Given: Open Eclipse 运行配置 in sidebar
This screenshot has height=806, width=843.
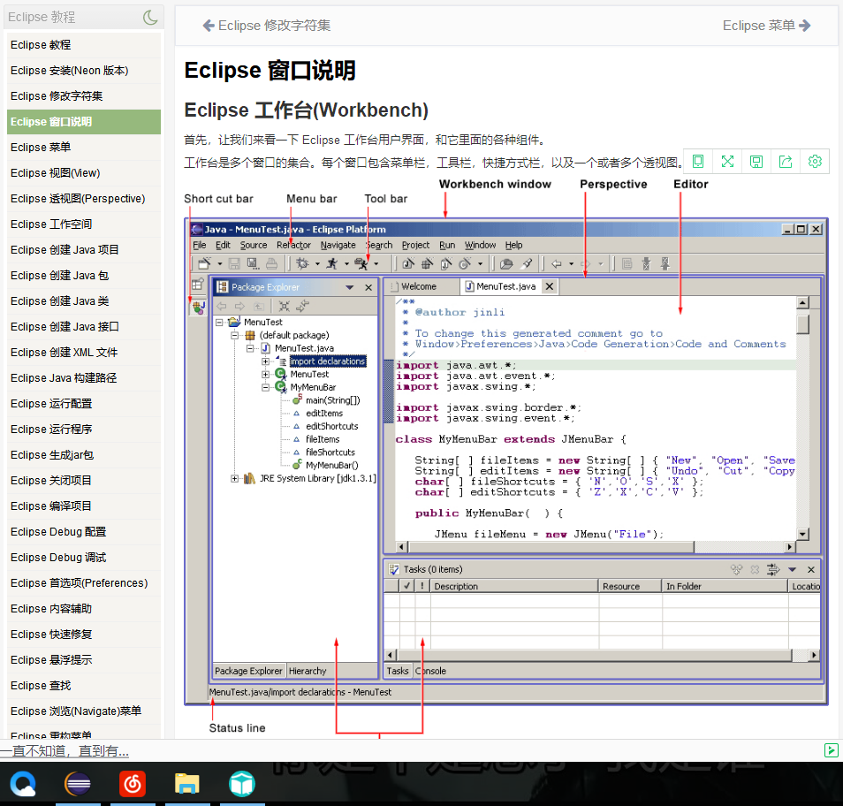Looking at the screenshot, I should coord(84,403).
